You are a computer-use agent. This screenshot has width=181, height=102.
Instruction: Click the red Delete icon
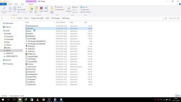[x=41, y=8]
